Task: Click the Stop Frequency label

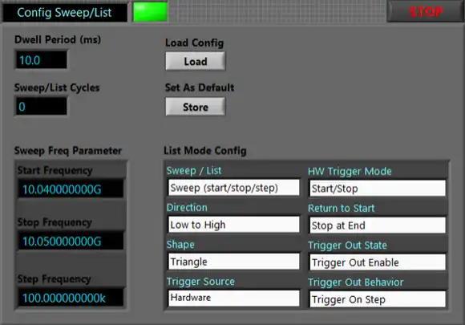Action: click(x=55, y=222)
